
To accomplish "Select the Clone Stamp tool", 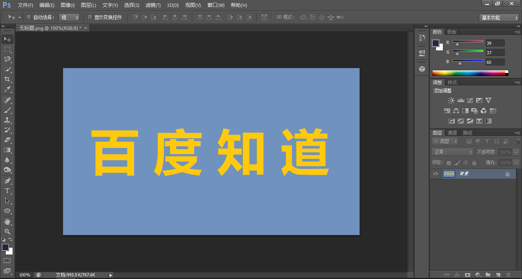I will [x=7, y=120].
